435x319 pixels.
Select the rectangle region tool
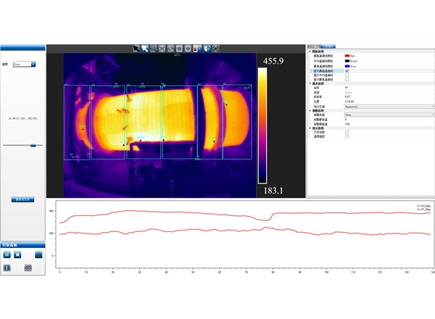179,49
